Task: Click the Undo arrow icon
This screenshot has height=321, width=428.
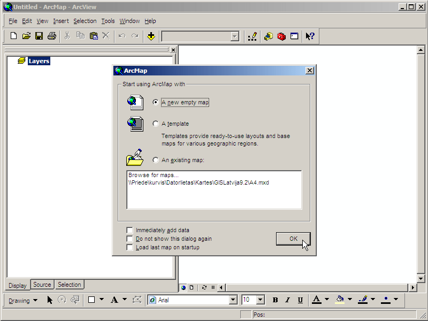Action: point(122,36)
